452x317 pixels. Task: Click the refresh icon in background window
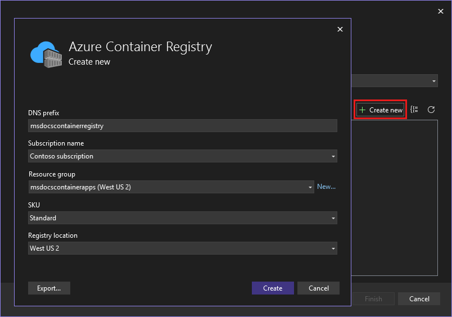click(431, 110)
